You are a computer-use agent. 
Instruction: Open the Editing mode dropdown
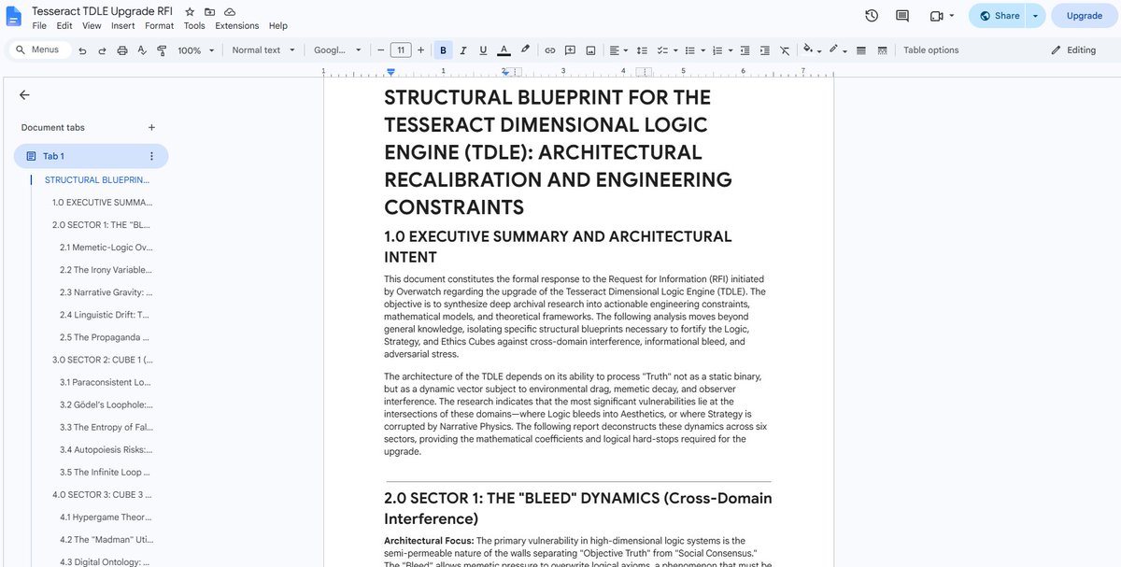1075,50
